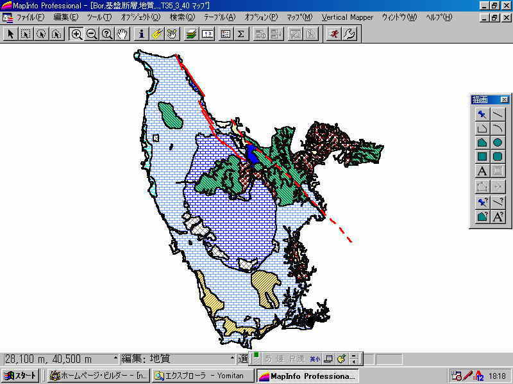The height and width of the screenshot is (384, 513).
Task: Select the Zoom-out magnifier tool
Action: (92, 34)
